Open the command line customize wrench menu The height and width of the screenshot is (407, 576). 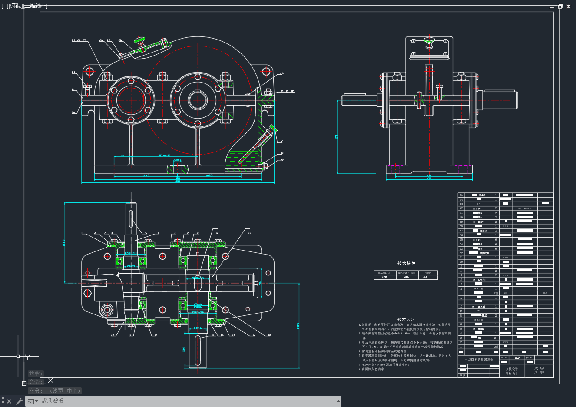coord(19,401)
